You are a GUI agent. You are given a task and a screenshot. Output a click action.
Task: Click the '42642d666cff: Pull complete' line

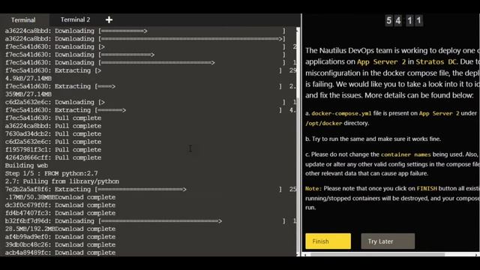(53, 157)
